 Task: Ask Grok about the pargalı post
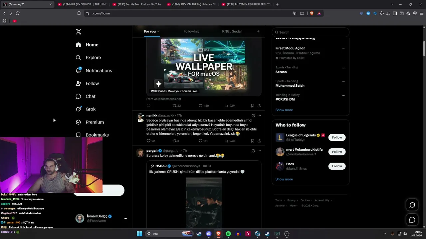coord(253,151)
